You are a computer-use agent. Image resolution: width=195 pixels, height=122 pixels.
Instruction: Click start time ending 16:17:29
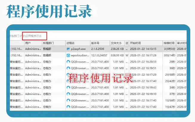point(145,75)
